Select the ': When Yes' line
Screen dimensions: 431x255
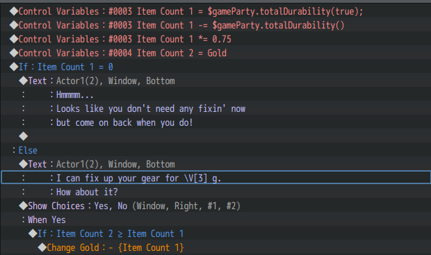click(215, 220)
